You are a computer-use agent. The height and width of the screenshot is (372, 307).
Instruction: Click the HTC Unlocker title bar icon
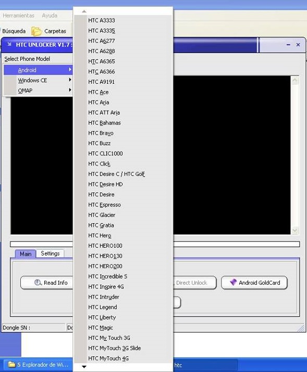[x=9, y=44]
